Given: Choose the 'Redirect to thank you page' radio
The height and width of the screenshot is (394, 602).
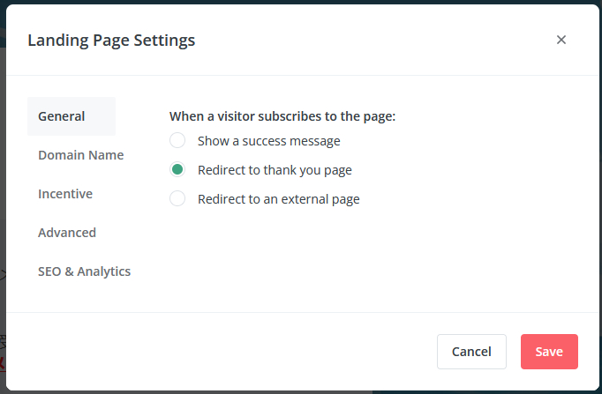Looking at the screenshot, I should (177, 169).
